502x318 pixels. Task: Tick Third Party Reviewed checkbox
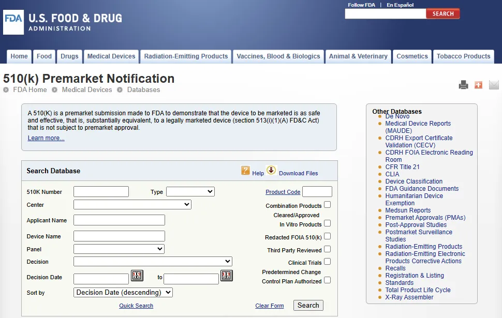(x=327, y=249)
